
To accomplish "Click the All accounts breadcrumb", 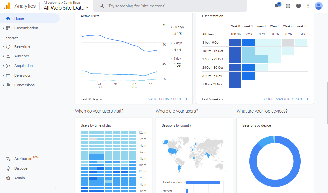I will click(x=52, y=3).
